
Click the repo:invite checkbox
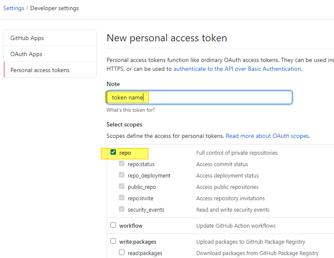point(121,198)
